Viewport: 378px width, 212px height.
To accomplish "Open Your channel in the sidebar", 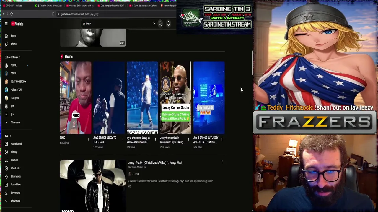I will tap(16, 144).
